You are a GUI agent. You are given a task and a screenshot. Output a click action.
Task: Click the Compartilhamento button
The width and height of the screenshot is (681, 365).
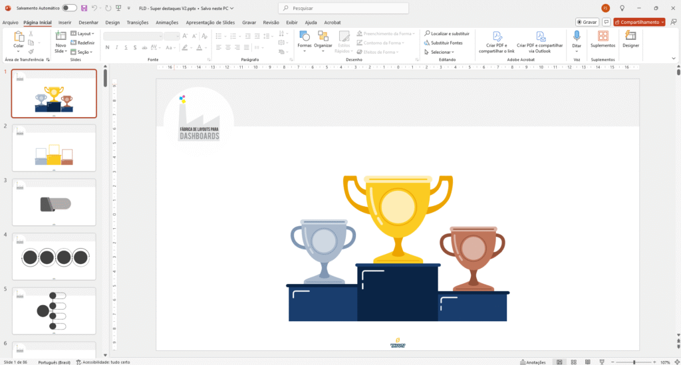tap(640, 22)
